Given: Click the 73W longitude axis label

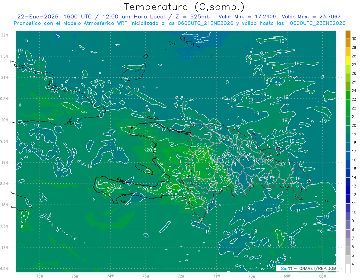Looking at the screenshot, I should (x=146, y=276).
